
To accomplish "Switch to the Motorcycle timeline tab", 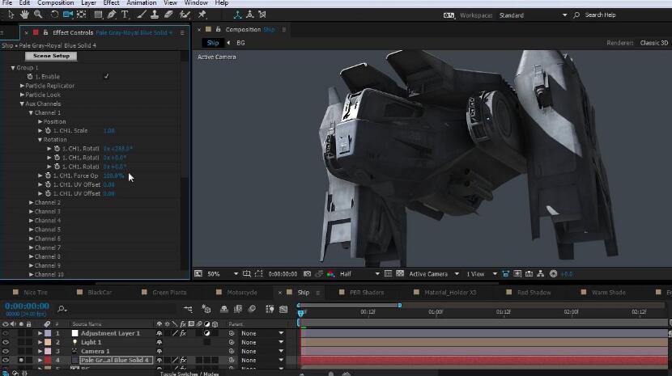I will coord(242,292).
